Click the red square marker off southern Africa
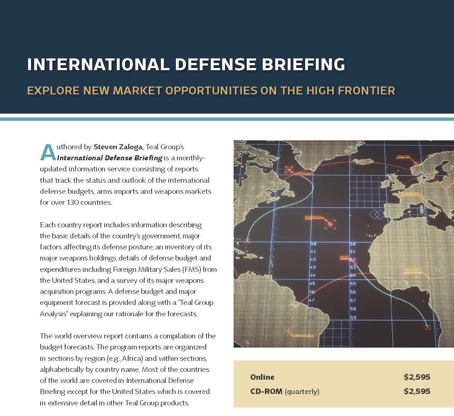This screenshot has width=454, height=416. click(427, 327)
